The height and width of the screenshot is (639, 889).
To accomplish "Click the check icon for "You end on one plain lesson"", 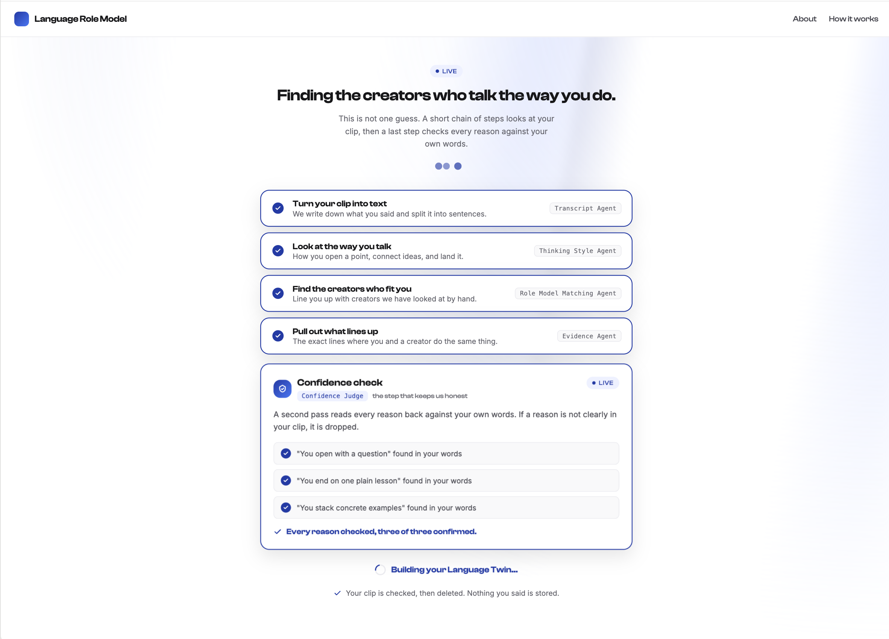I will pyautogui.click(x=286, y=480).
